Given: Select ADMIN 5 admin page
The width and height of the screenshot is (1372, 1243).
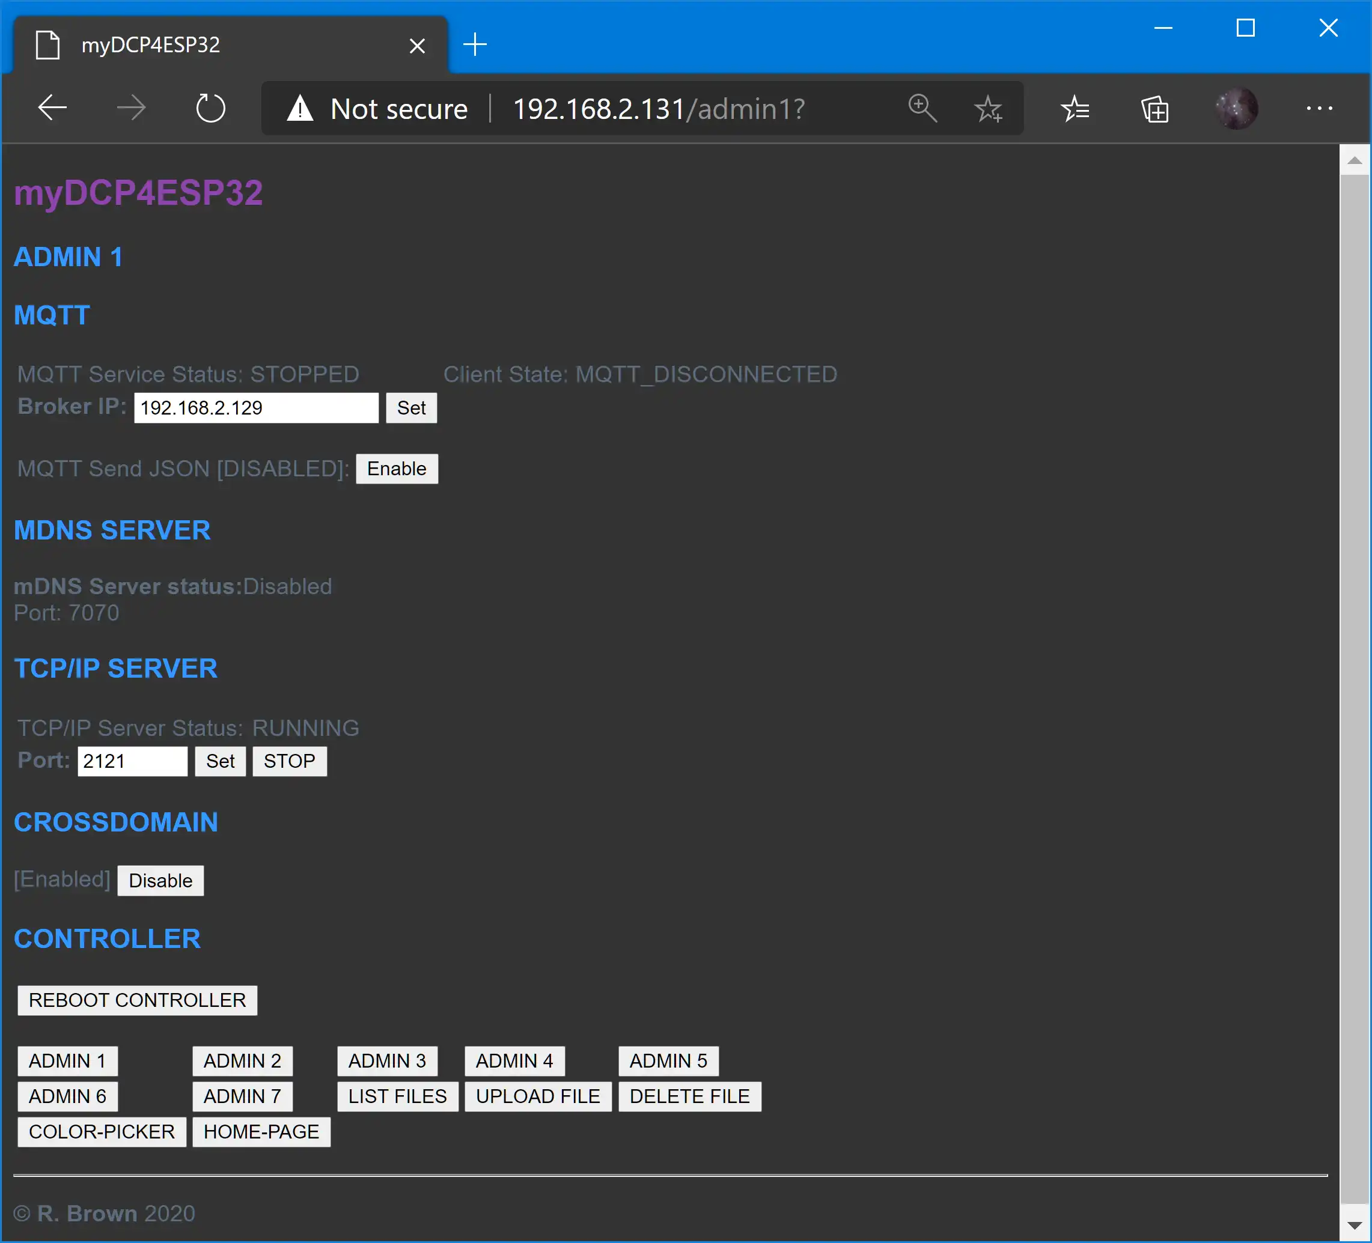Looking at the screenshot, I should [x=666, y=1060].
